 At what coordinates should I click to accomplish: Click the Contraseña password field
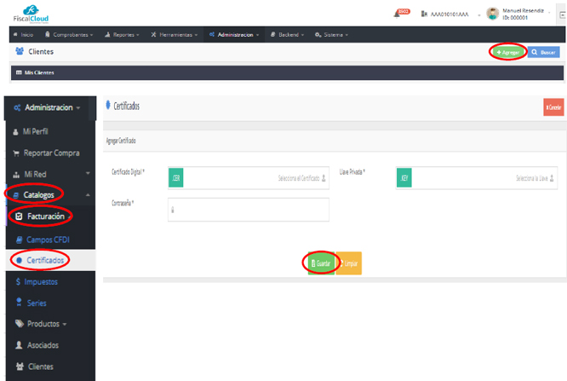pos(249,210)
